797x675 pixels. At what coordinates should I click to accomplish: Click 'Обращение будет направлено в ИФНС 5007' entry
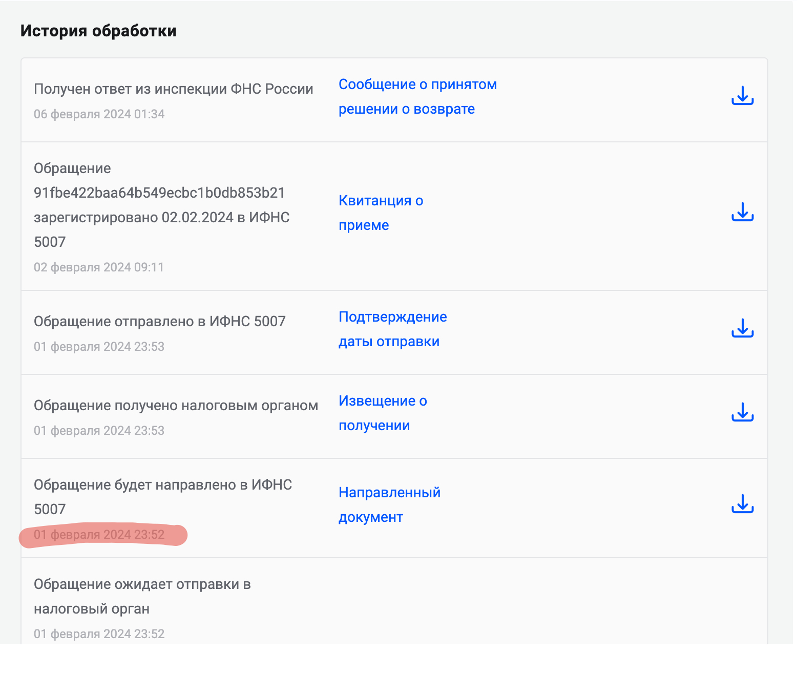click(162, 485)
